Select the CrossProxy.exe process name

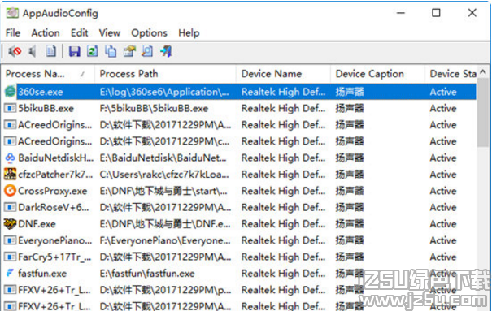click(x=52, y=191)
